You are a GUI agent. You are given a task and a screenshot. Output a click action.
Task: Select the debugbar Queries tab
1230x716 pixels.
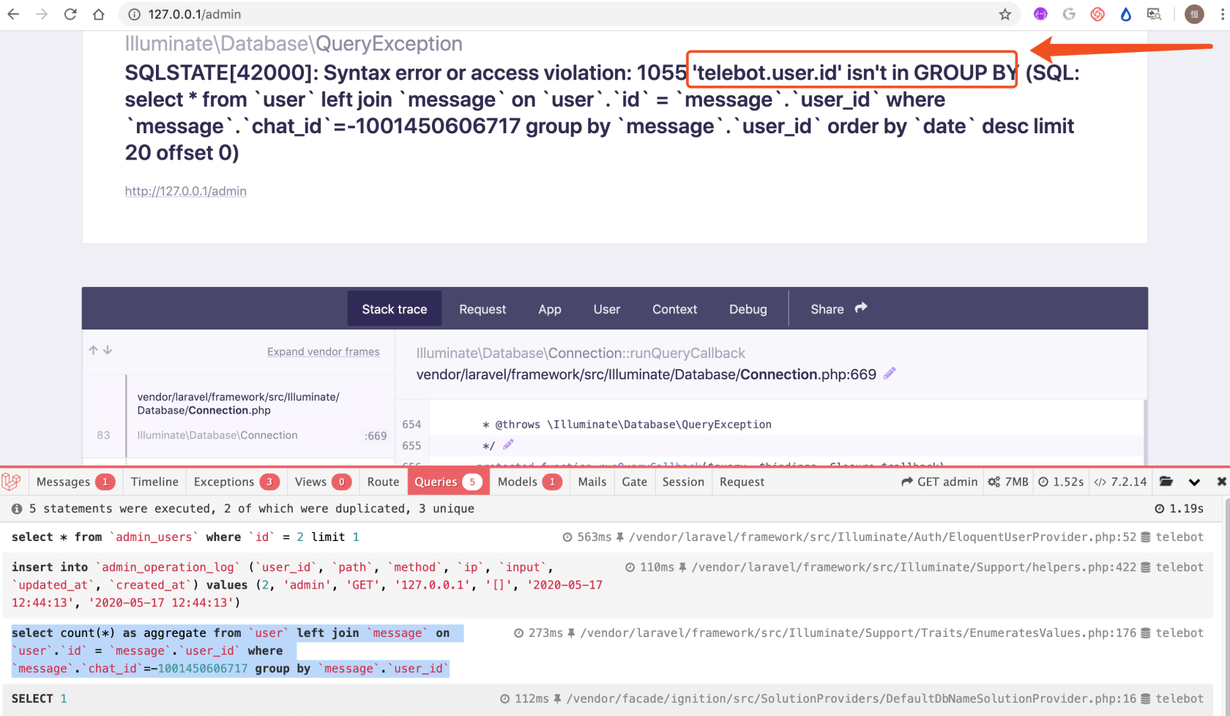448,482
